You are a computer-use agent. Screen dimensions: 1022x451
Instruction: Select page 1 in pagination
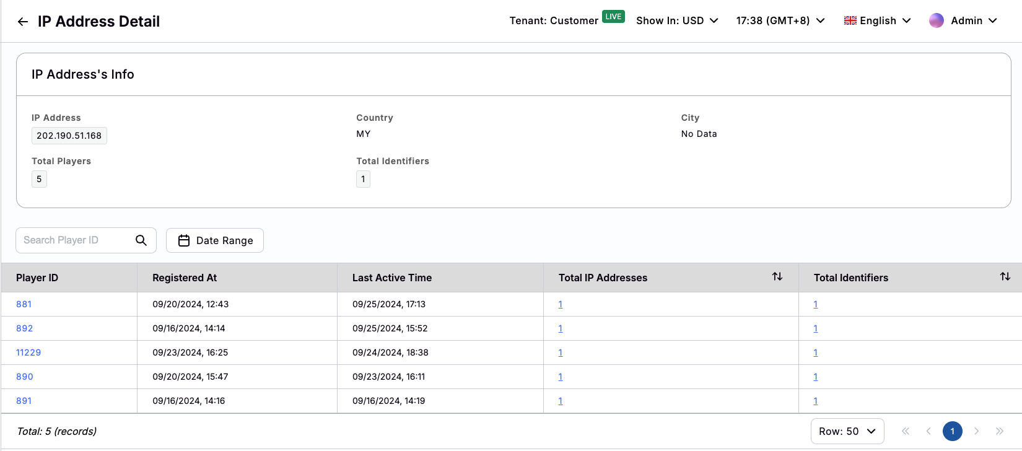click(x=952, y=431)
